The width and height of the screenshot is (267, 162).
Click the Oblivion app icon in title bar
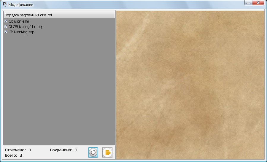pos(4,5)
